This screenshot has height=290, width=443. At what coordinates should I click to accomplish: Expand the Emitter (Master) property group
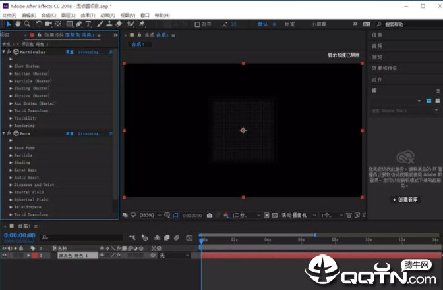tap(11, 74)
